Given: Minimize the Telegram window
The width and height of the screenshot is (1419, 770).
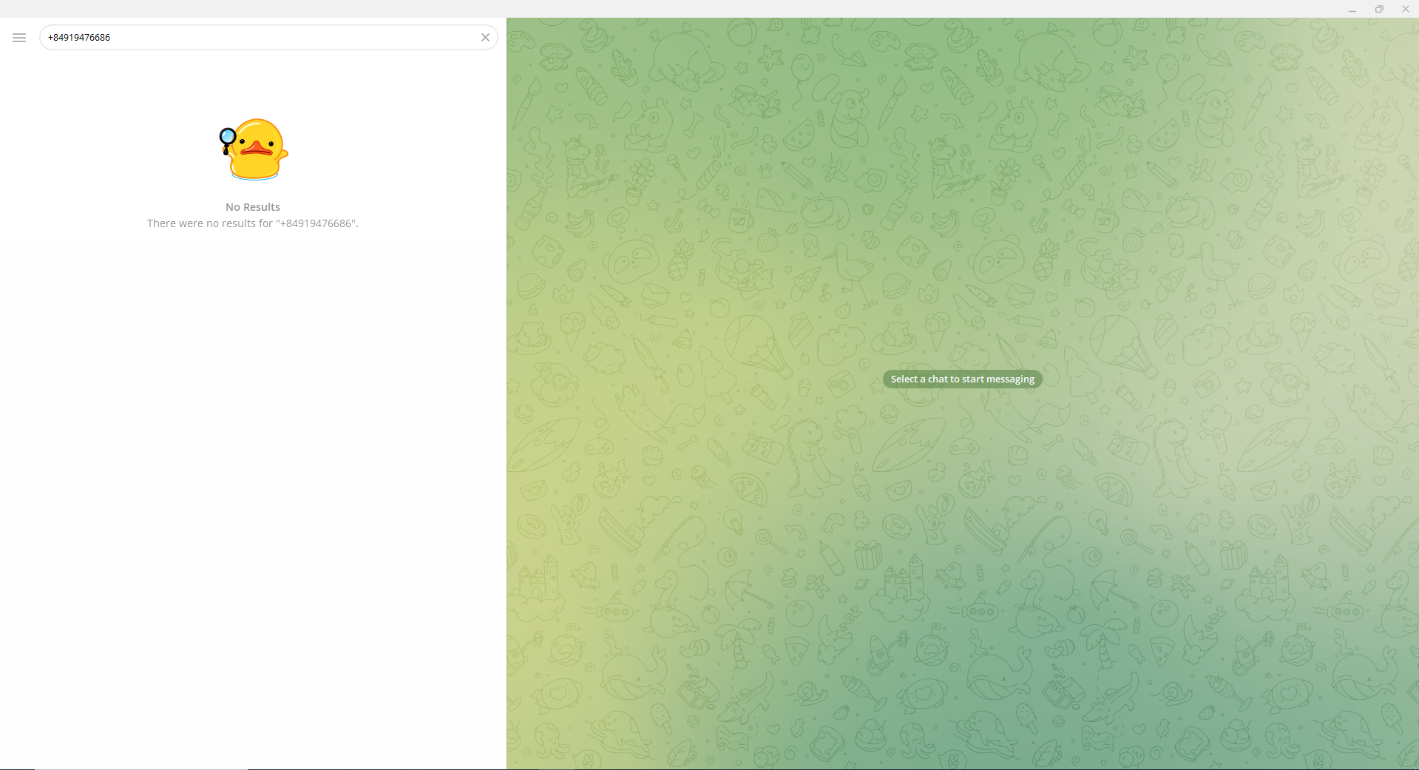Looking at the screenshot, I should (x=1352, y=9).
